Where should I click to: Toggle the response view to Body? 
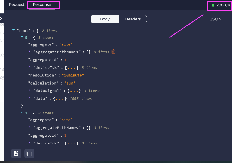point(105,19)
